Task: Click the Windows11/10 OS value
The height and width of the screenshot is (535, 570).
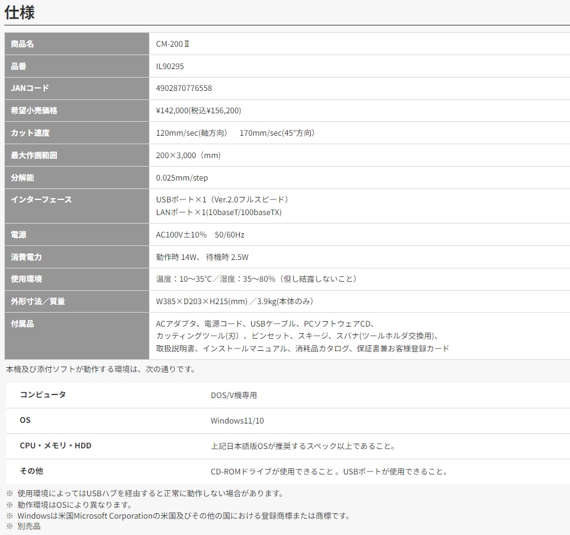Action: click(x=237, y=420)
